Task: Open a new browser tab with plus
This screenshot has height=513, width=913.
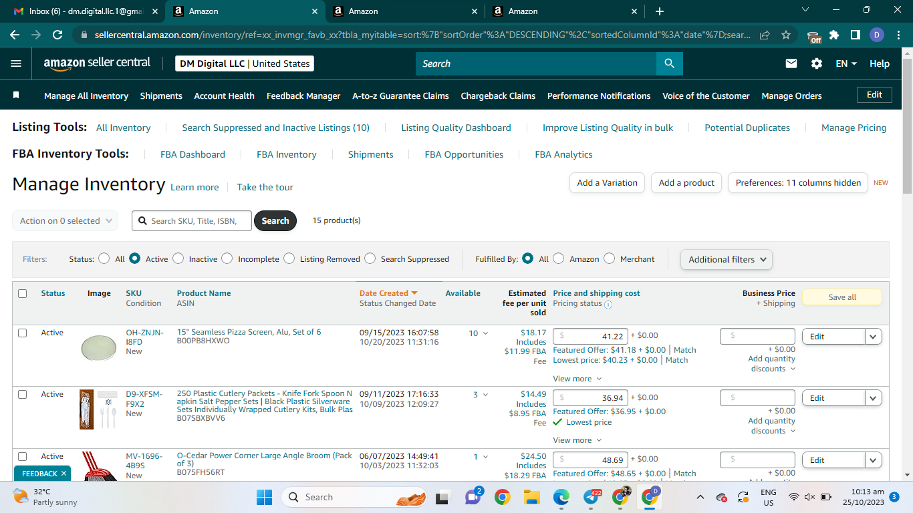Action: (x=660, y=11)
